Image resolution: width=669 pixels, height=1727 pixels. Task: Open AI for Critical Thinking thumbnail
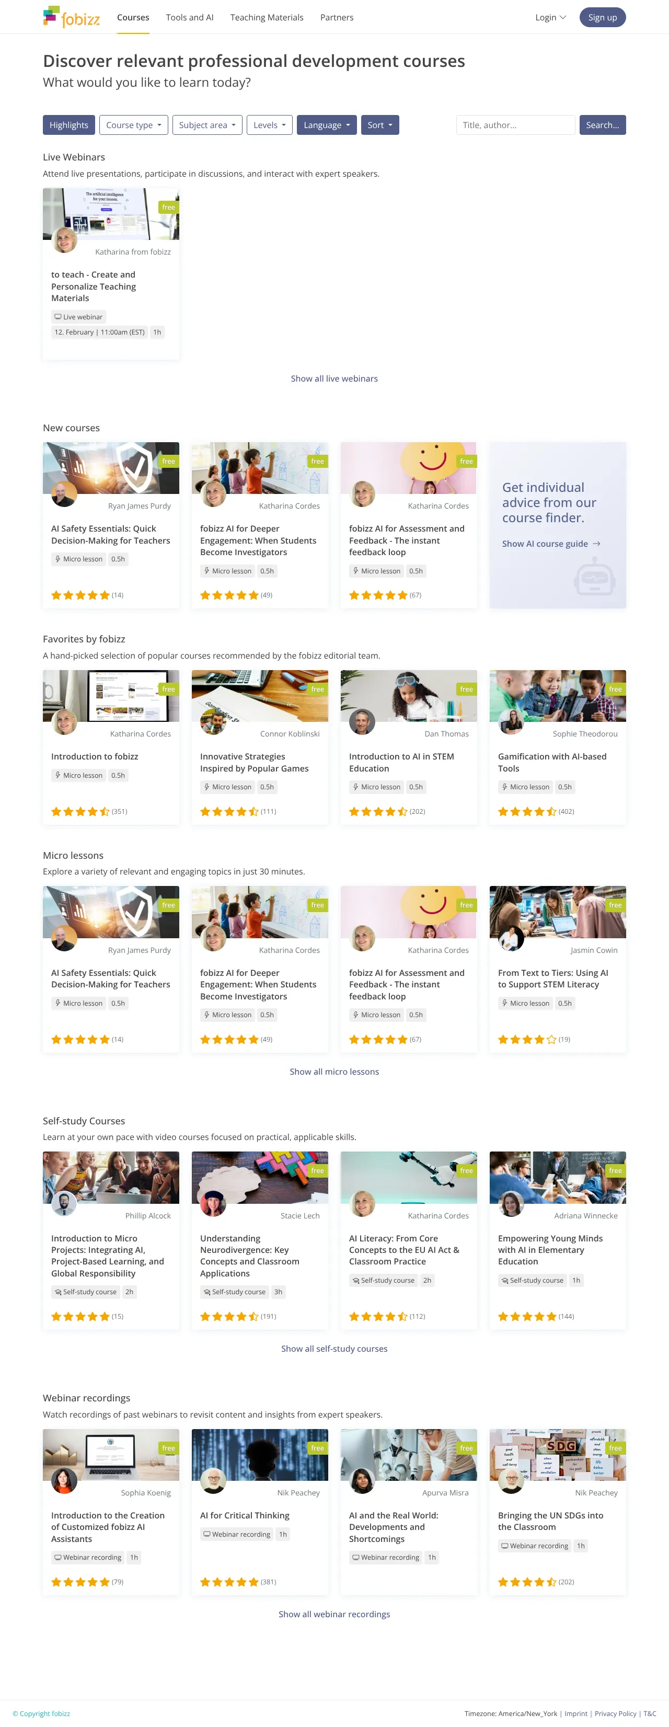(260, 1454)
